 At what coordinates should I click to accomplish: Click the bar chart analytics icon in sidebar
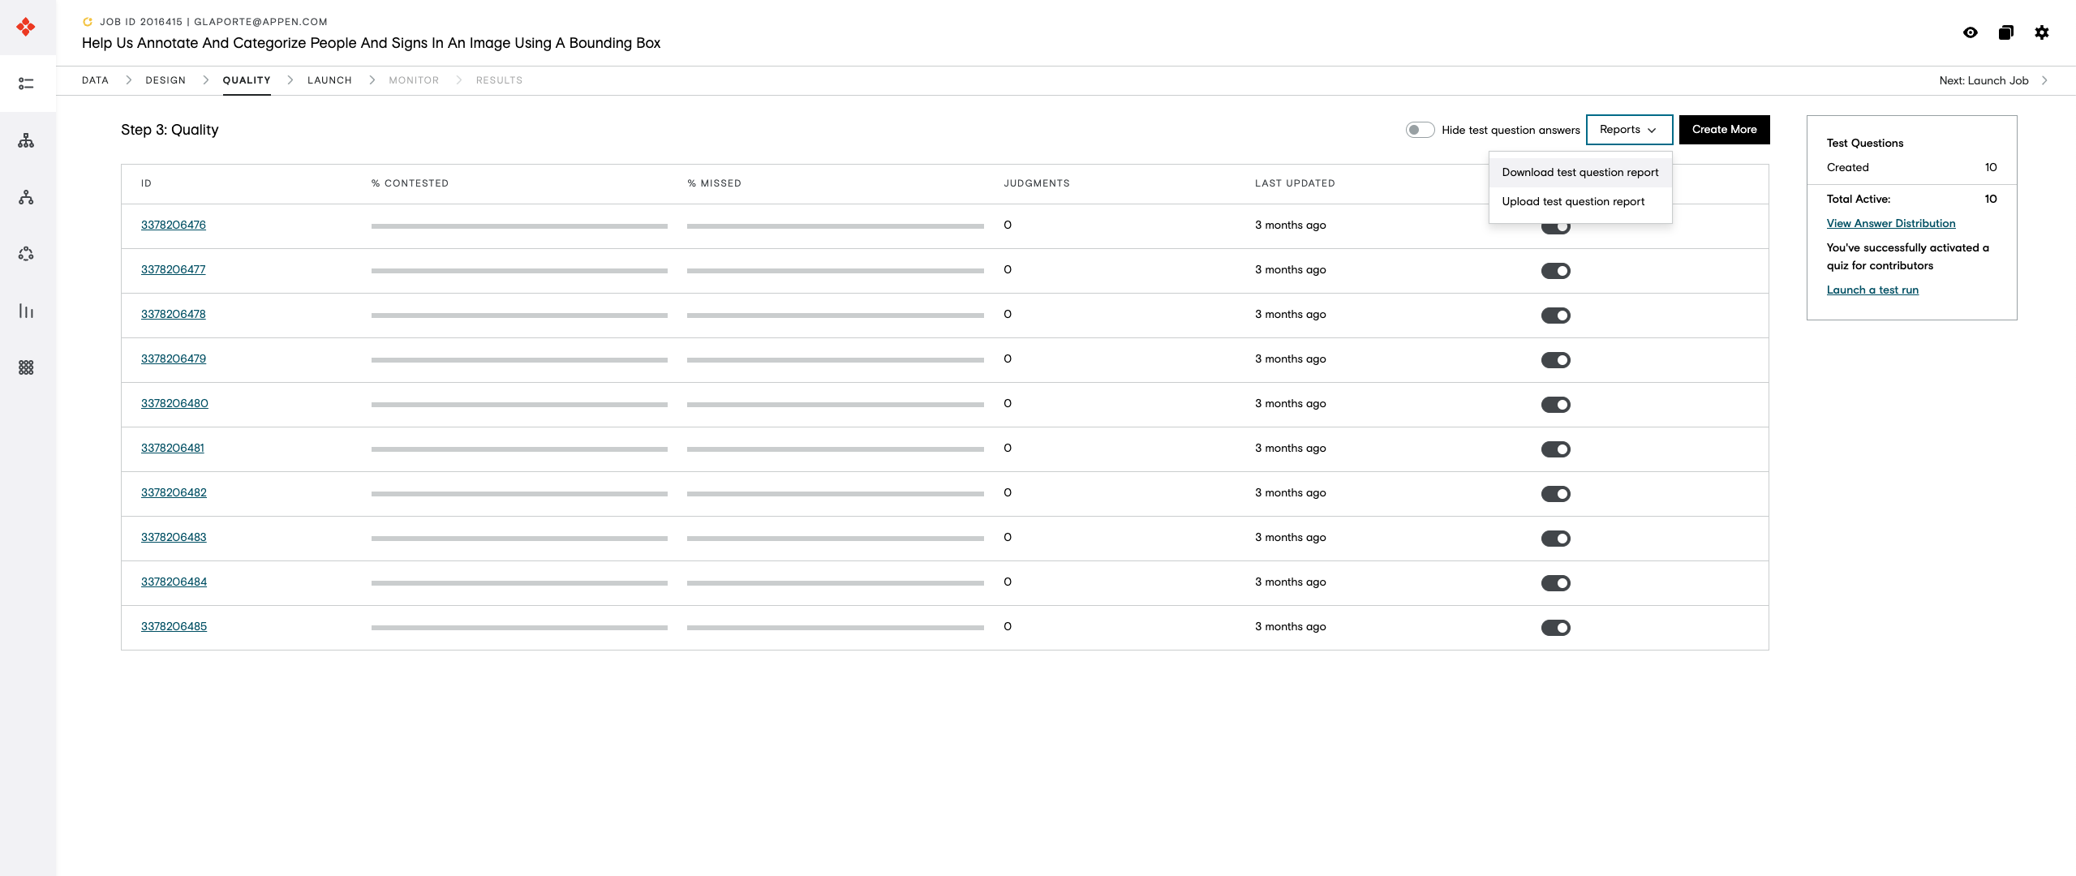27,311
